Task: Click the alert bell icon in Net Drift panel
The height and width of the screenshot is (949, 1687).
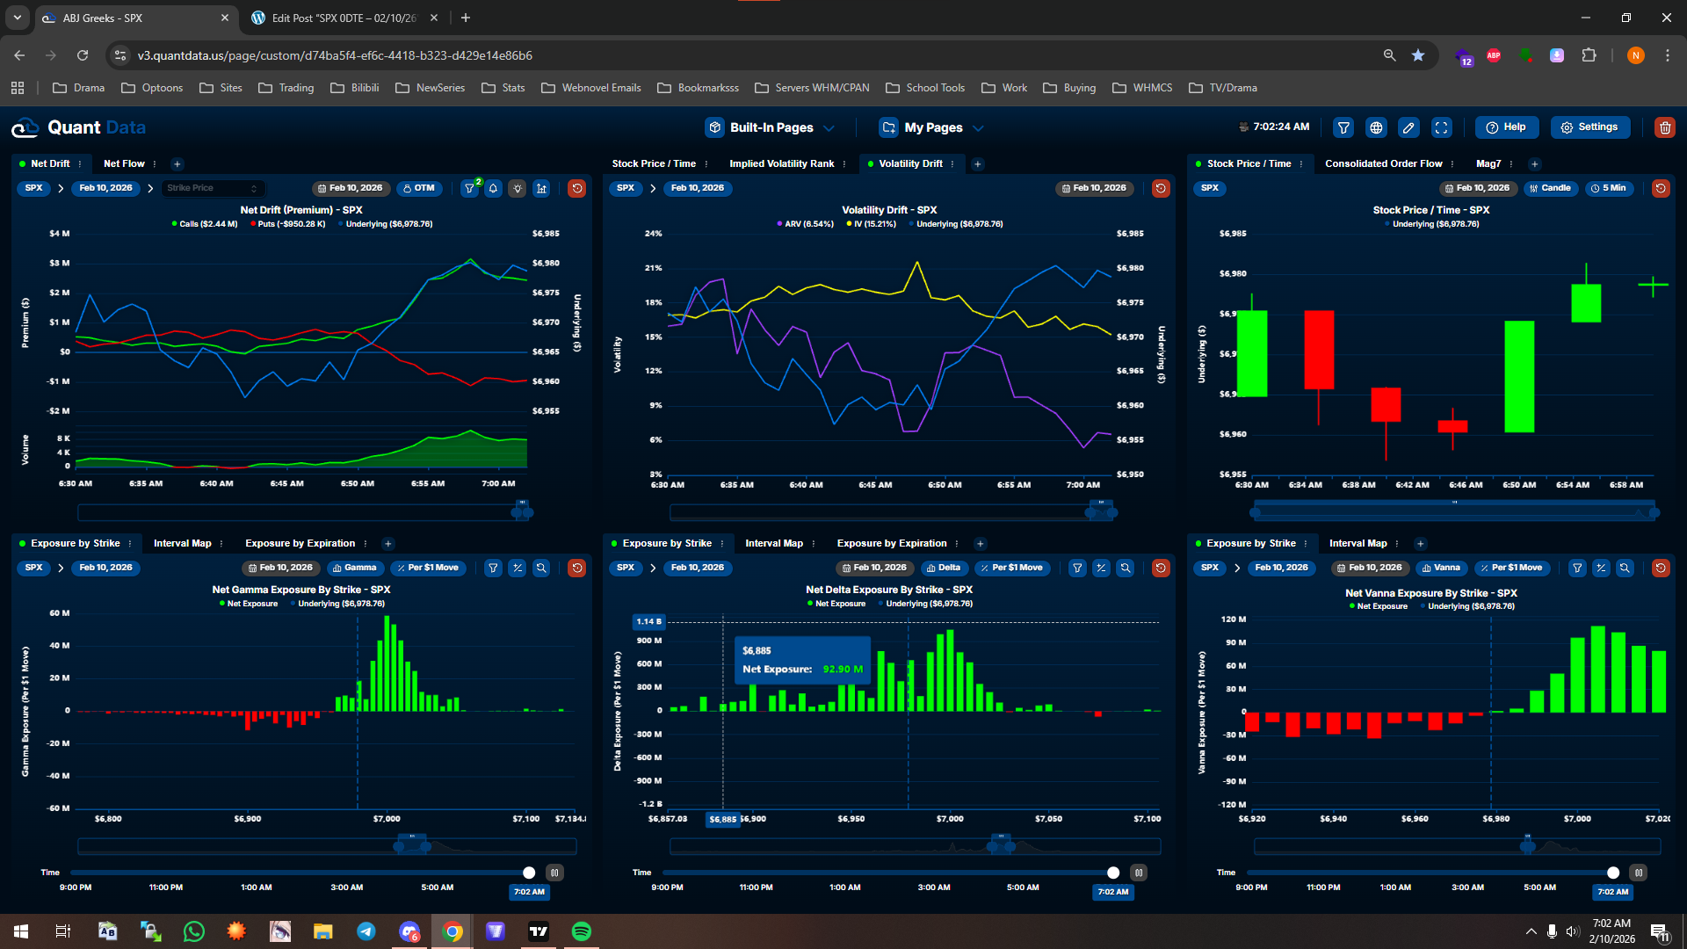Action: tap(494, 188)
